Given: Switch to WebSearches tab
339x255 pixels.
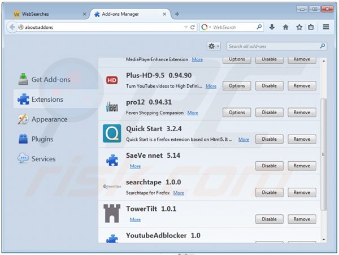Looking at the screenshot, I should coord(50,14).
